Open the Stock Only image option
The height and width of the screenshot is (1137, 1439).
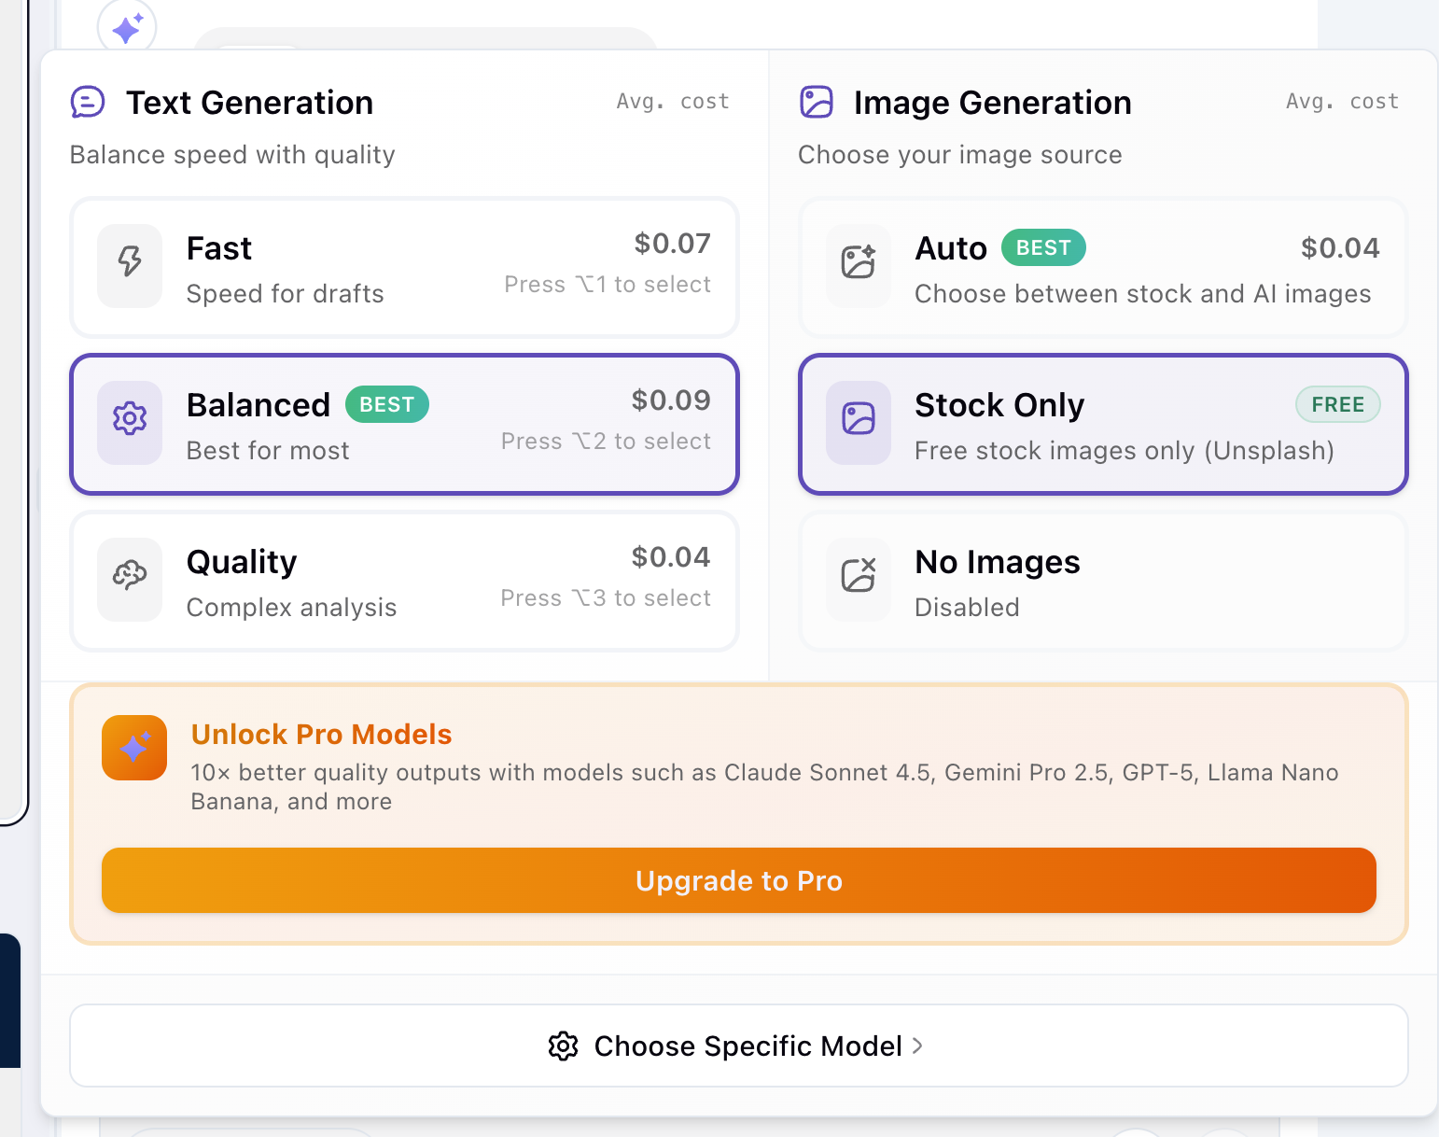1102,424
